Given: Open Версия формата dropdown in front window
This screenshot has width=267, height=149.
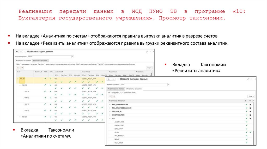Looking at the screenshot, I should click(x=169, y=84).
